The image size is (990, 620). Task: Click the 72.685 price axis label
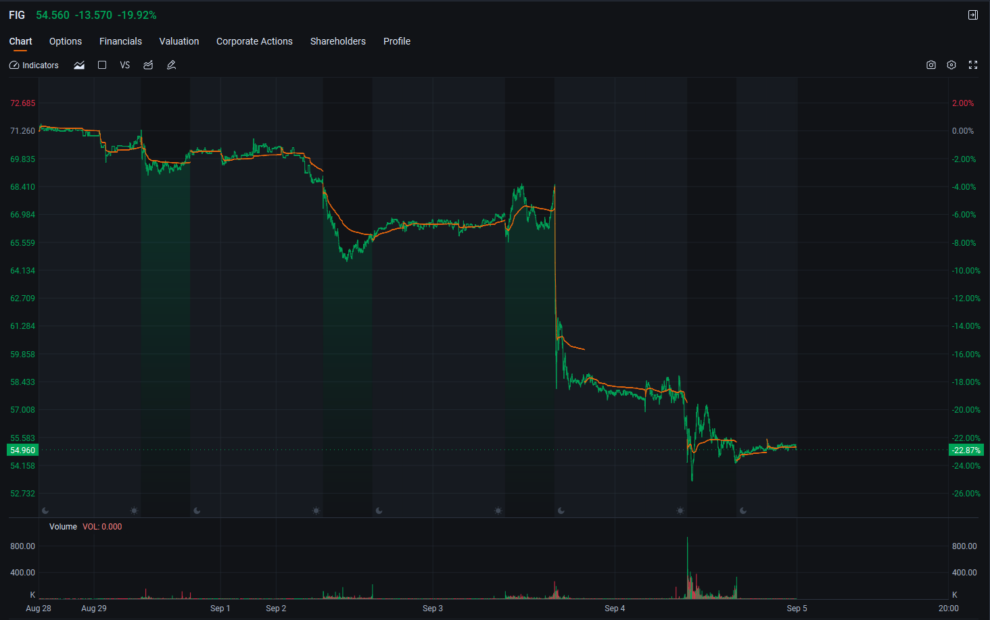22,103
